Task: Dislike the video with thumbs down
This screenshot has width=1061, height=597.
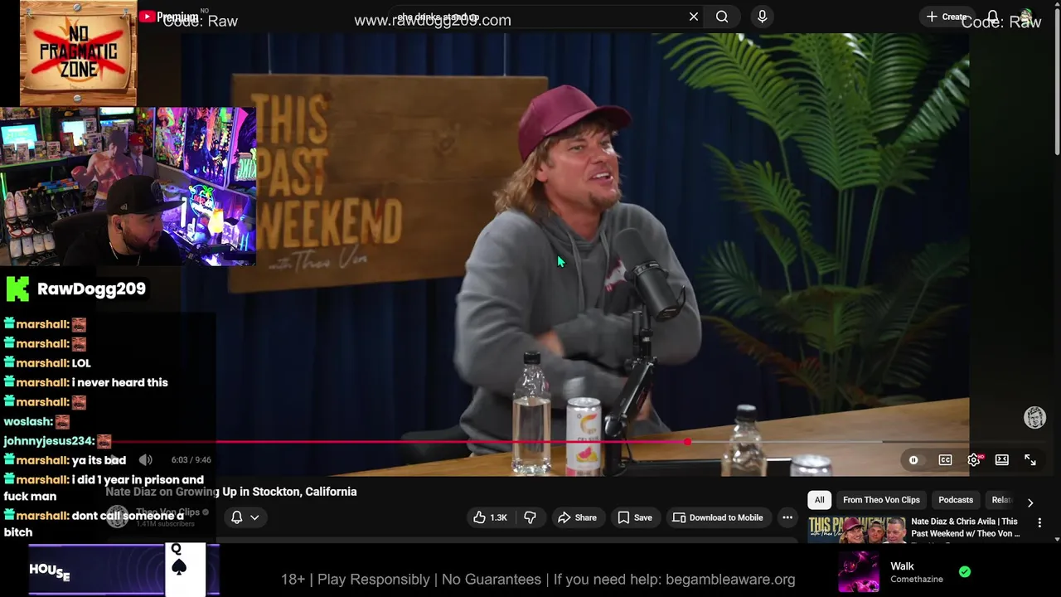Action: click(x=530, y=517)
